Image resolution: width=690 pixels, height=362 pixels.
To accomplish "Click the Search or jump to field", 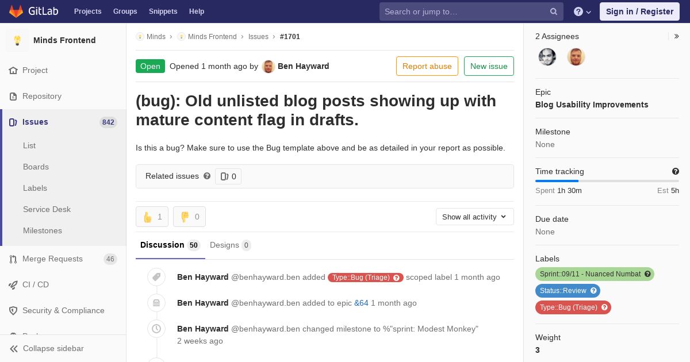I will (x=471, y=11).
